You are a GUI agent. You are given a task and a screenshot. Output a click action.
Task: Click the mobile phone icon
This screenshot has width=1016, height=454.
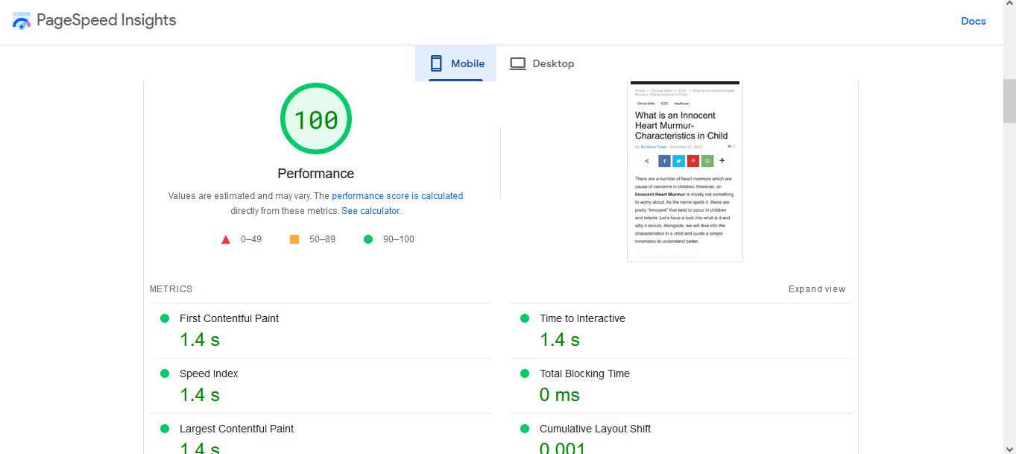click(x=436, y=63)
